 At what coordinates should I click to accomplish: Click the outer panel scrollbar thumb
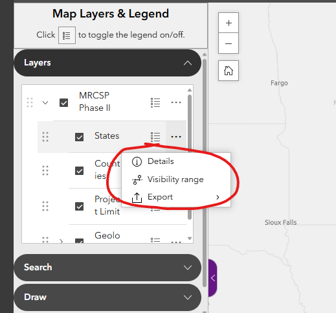pos(205,173)
